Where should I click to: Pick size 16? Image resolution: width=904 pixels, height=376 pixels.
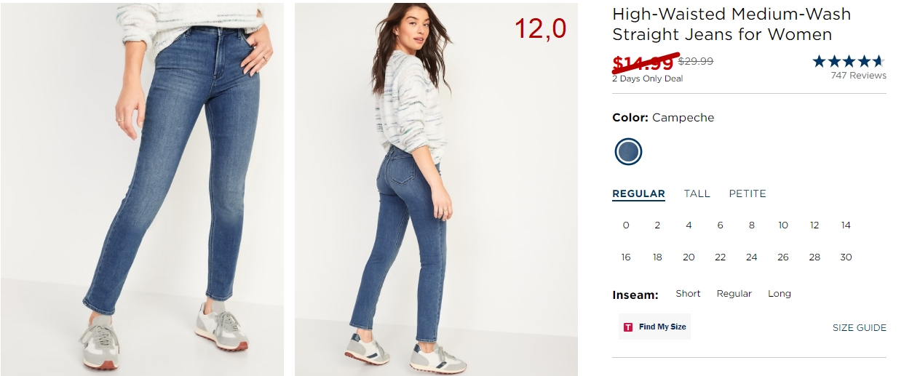(626, 257)
